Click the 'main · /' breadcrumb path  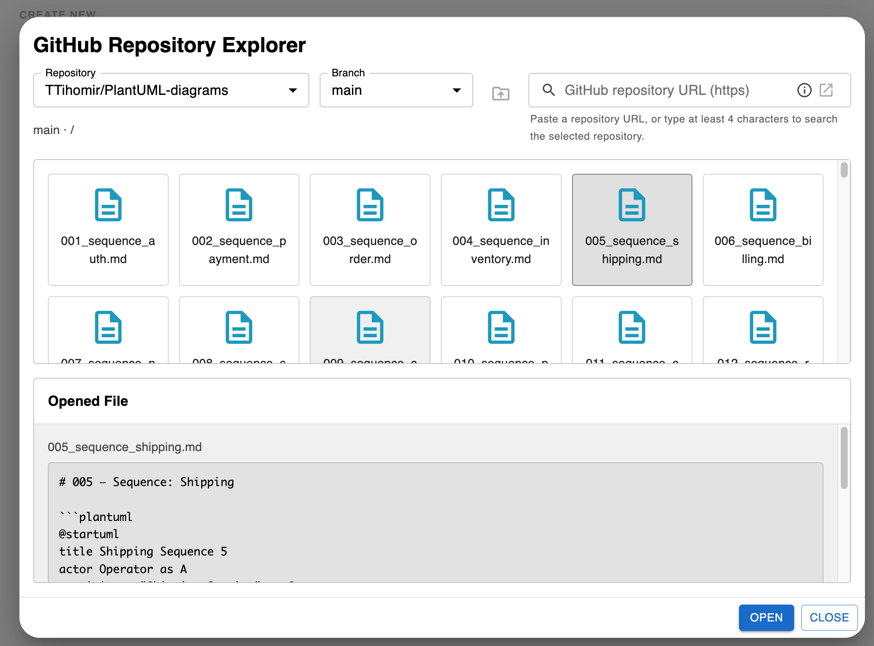[54, 130]
